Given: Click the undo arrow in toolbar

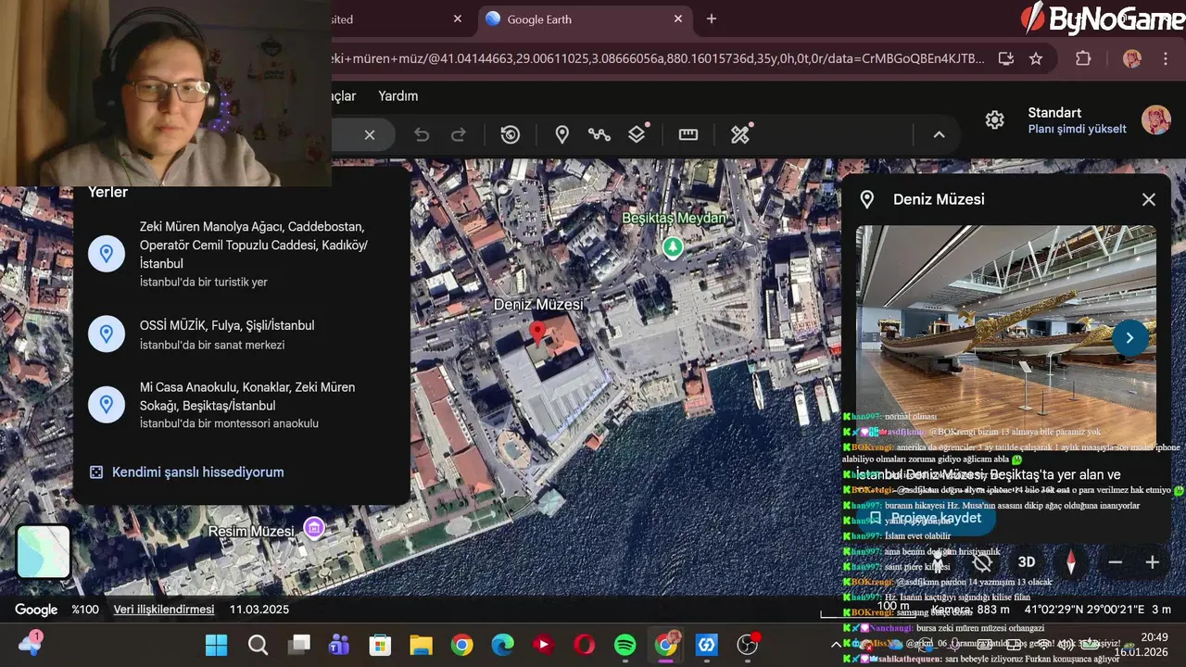Looking at the screenshot, I should (422, 135).
